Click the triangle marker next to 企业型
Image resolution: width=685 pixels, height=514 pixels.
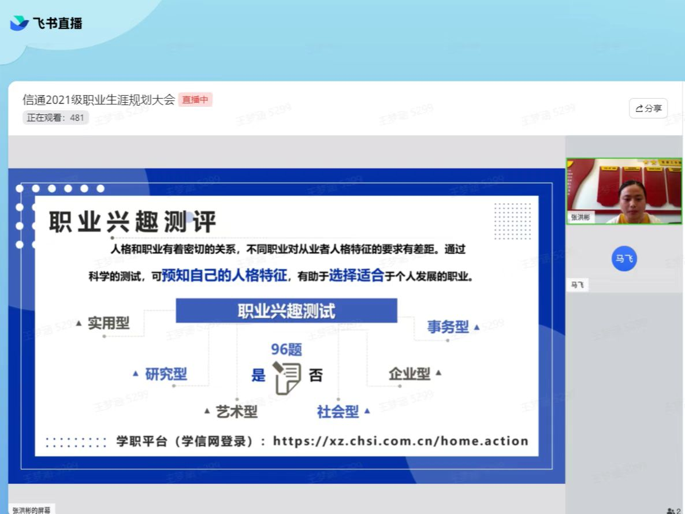tap(438, 373)
